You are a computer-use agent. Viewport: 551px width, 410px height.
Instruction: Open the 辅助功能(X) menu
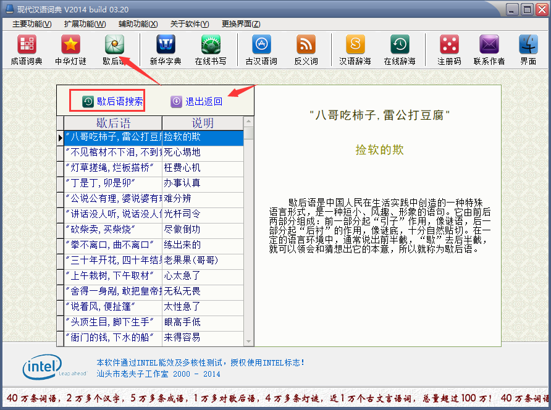point(138,24)
